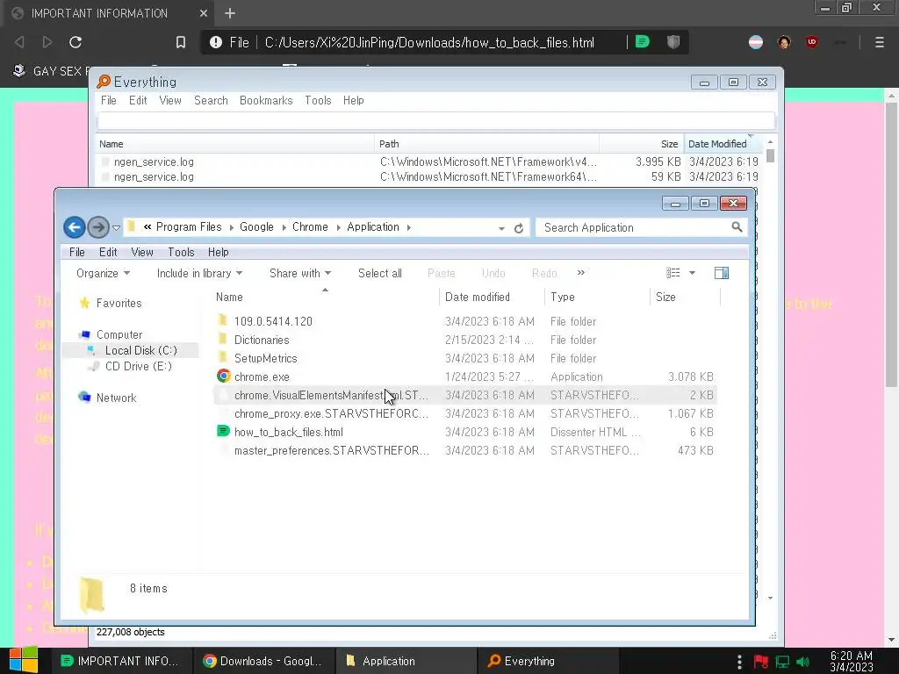Screen dimensions: 899x674
Task: Select the Dictionaries folder
Action: click(262, 340)
